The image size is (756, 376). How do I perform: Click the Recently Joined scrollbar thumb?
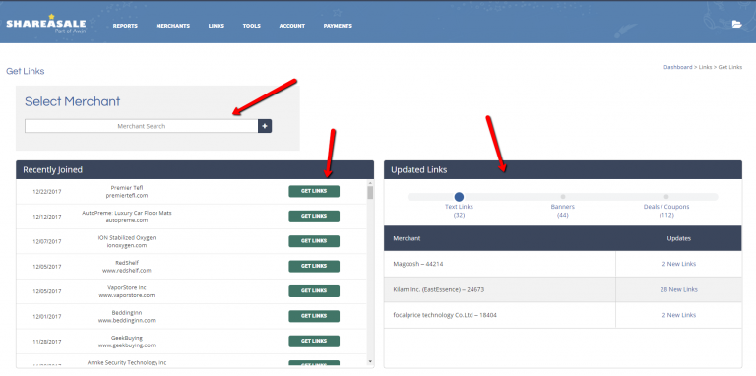370,192
